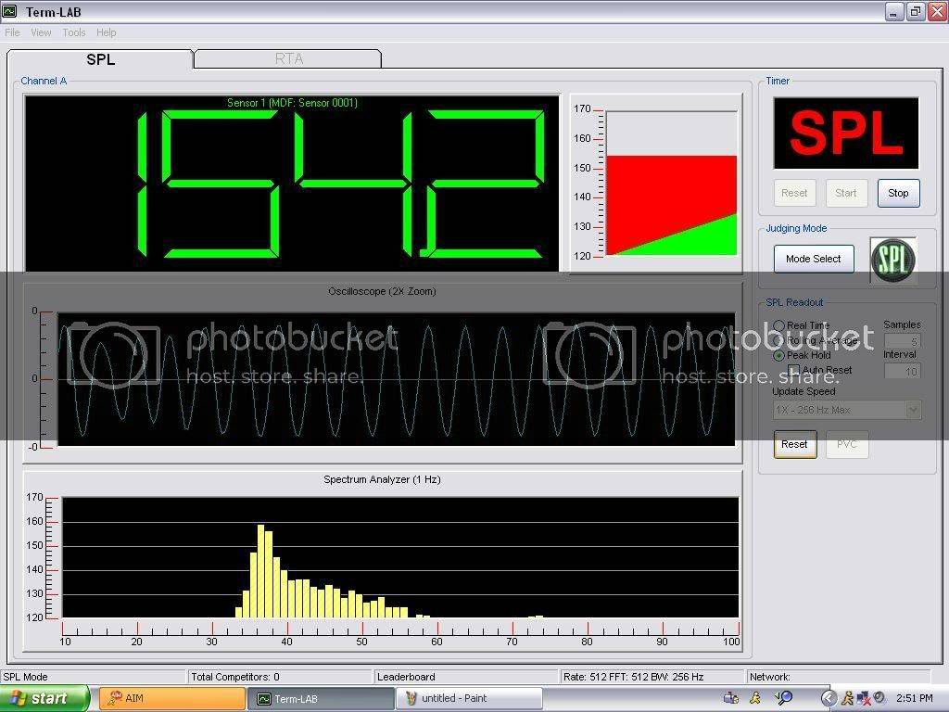949x712 pixels.
Task: Click the big 154.2 SPL readout display
Action: tap(292, 184)
